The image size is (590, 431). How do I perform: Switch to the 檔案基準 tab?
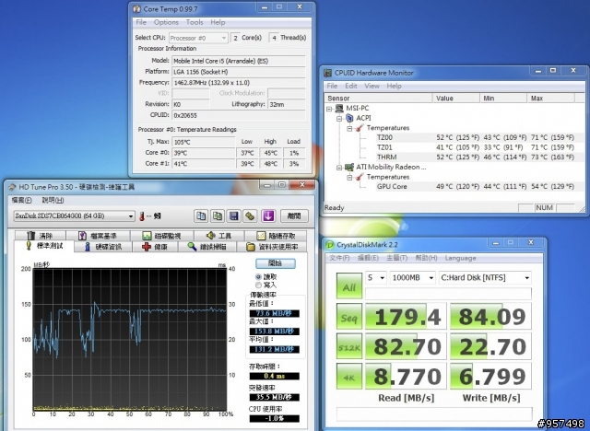tap(98, 236)
